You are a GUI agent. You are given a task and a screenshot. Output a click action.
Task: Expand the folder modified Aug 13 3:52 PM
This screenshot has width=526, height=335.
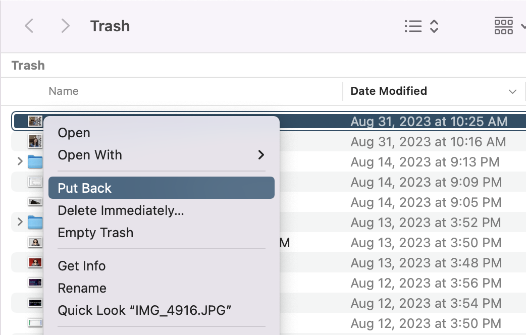click(x=20, y=222)
